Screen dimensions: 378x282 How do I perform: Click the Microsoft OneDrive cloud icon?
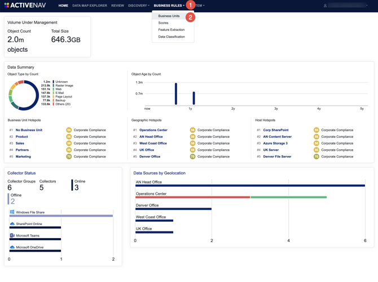pyautogui.click(x=12, y=247)
